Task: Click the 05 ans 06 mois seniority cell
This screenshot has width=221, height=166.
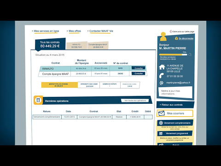Action: pos(101,68)
